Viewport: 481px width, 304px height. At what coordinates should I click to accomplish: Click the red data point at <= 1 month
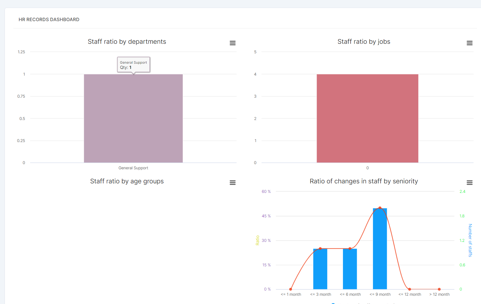pyautogui.click(x=291, y=289)
